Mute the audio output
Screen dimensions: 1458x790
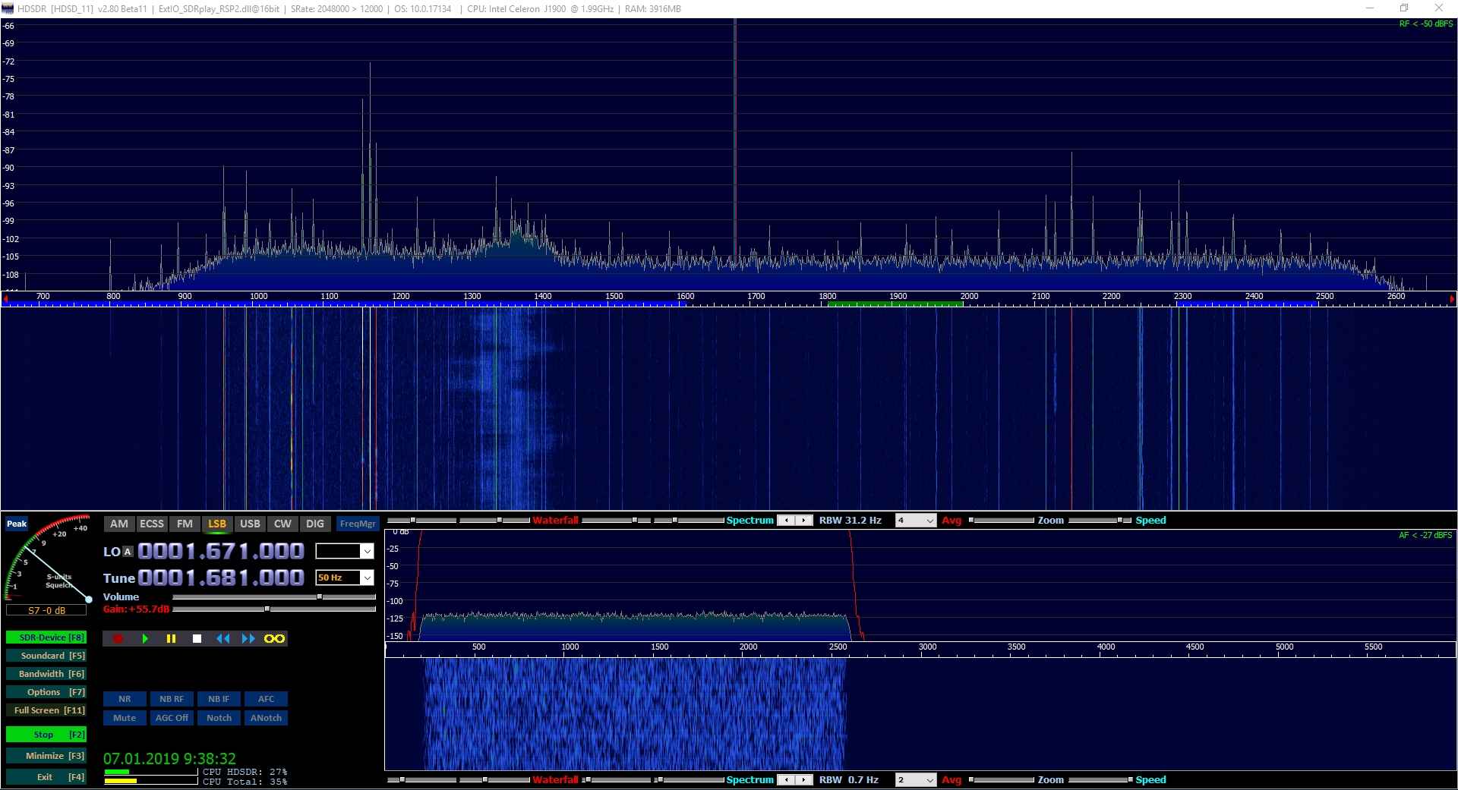[125, 718]
